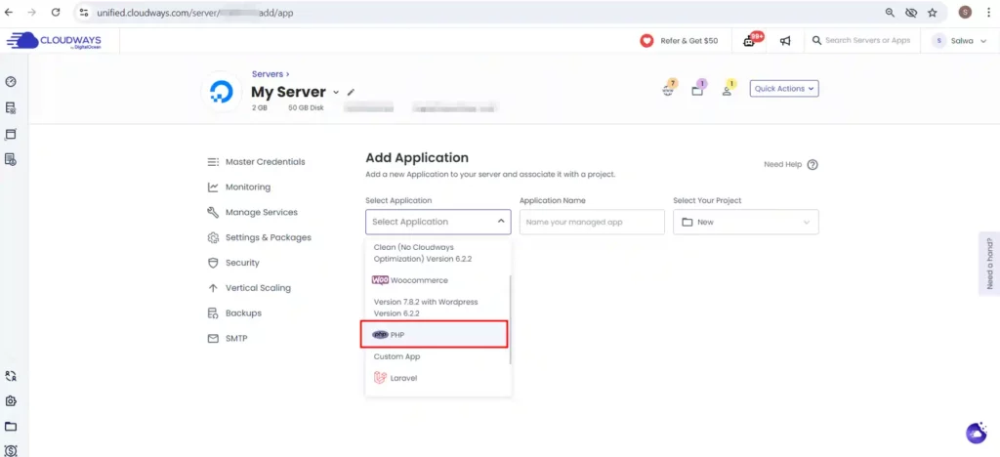Open the billing dollar icon in left sidebar
Image resolution: width=1000 pixels, height=457 pixels.
[x=10, y=450]
